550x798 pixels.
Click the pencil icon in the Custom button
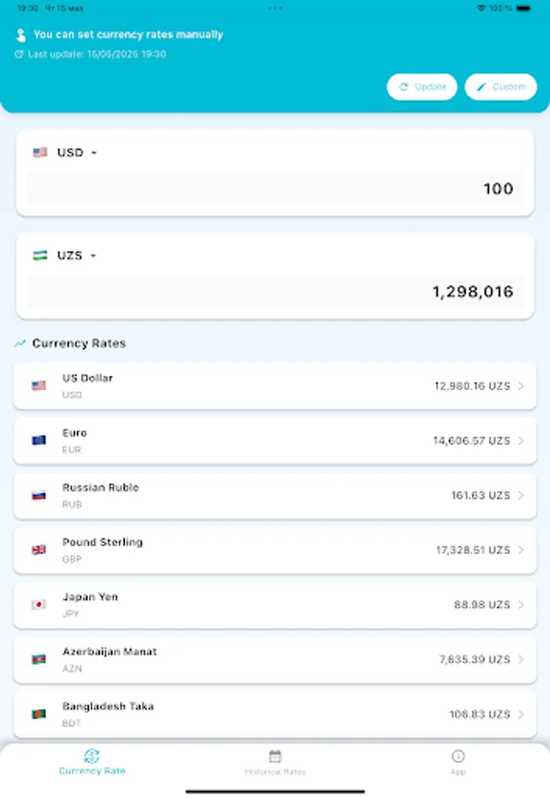(x=479, y=87)
